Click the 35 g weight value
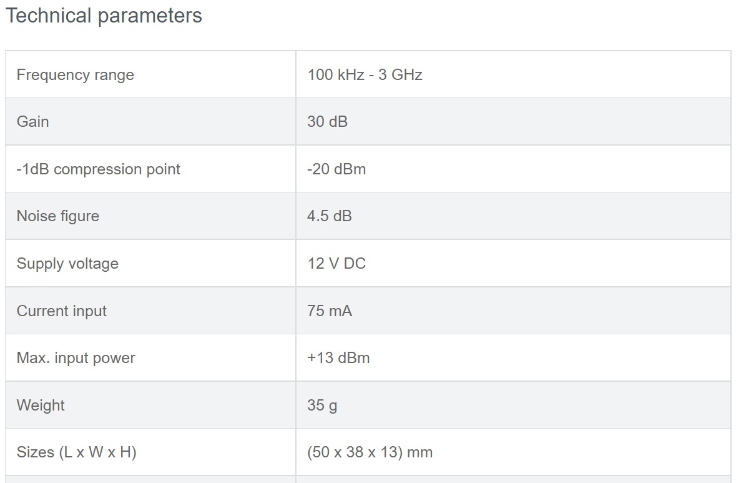The image size is (736, 483). coord(322,405)
